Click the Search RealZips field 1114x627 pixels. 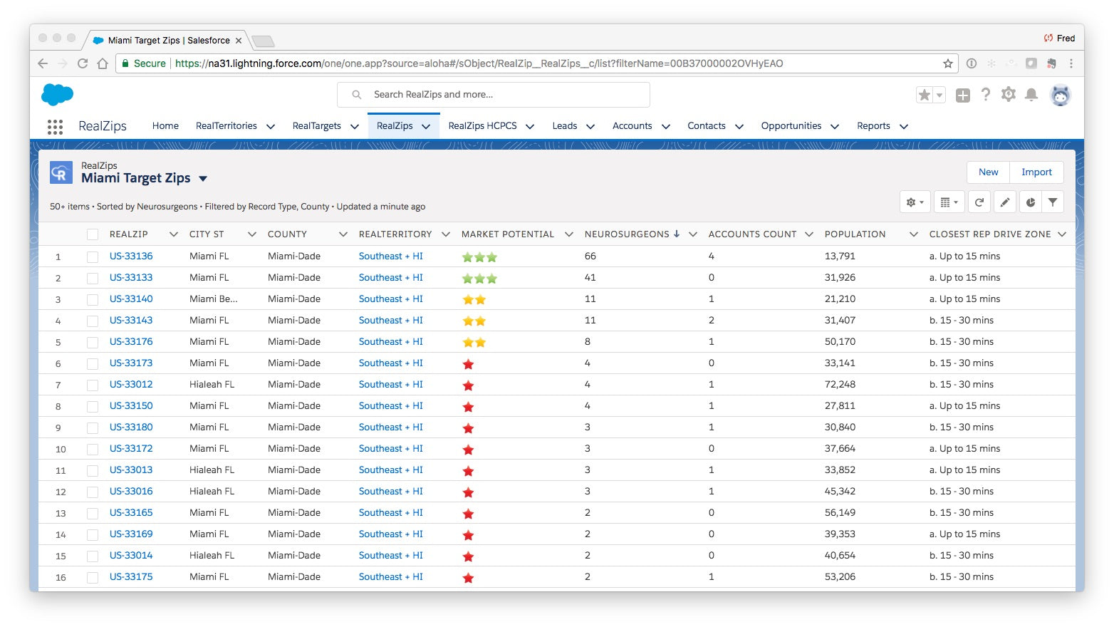click(493, 95)
